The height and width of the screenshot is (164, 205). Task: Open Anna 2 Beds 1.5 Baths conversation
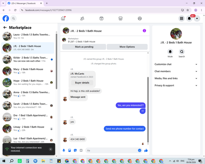27,94
